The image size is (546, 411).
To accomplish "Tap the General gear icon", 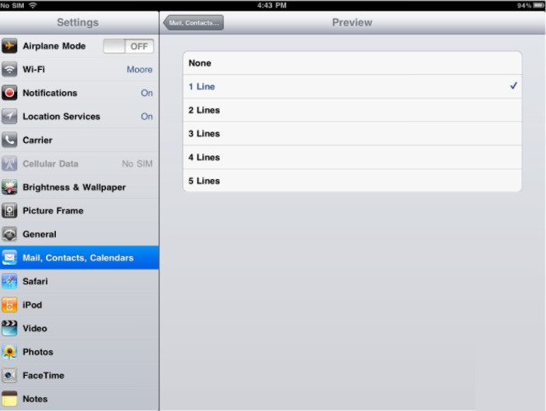I will click(x=10, y=234).
